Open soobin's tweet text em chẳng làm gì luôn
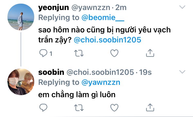The image size is (193, 117). click(77, 95)
